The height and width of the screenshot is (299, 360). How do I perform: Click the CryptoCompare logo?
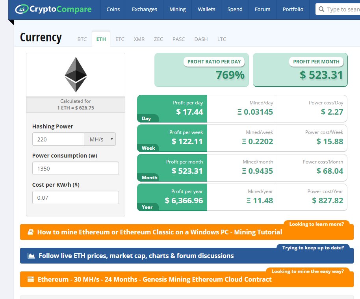[53, 9]
